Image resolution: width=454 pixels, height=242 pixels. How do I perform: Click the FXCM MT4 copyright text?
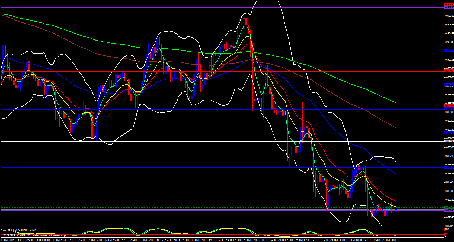pos(34,235)
